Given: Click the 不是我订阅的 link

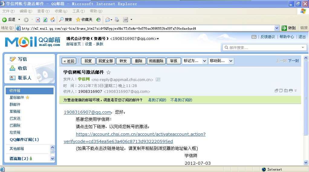Looking at the screenshot, I should coord(181,100).
